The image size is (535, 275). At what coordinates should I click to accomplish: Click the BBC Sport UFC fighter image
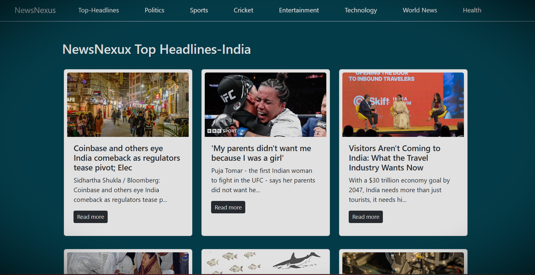point(266,105)
